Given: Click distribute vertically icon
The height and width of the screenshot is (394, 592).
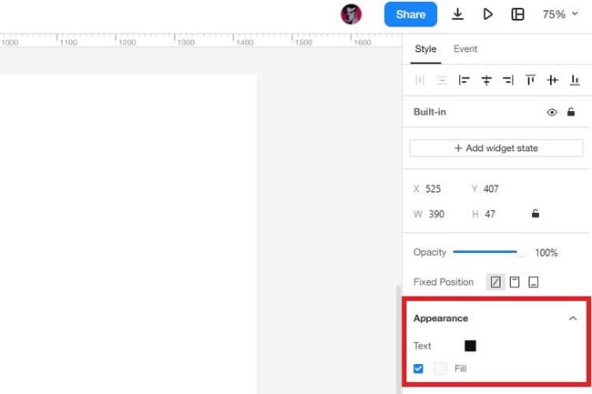Looking at the screenshot, I should pos(442,80).
